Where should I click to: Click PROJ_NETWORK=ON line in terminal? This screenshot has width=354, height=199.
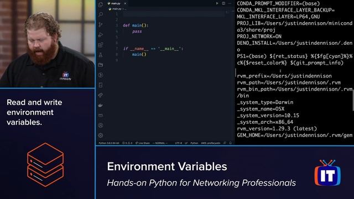259,36
